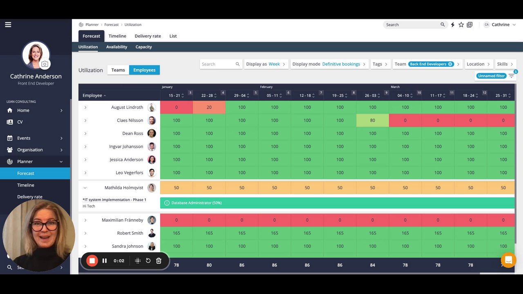
Task: Click the lightning bolt quick actions icon
Action: 453,24
